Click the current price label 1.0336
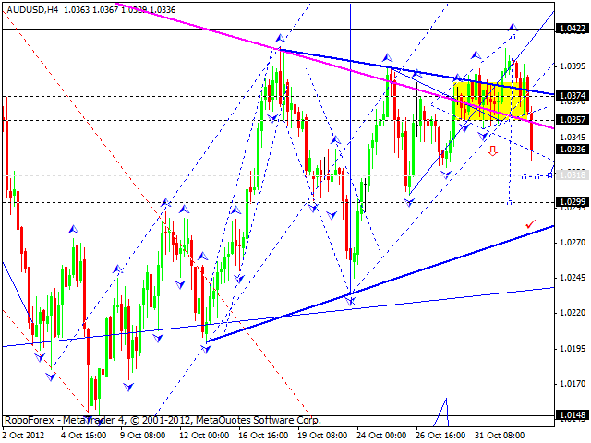591x443 pixels. pyautogui.click(x=573, y=150)
